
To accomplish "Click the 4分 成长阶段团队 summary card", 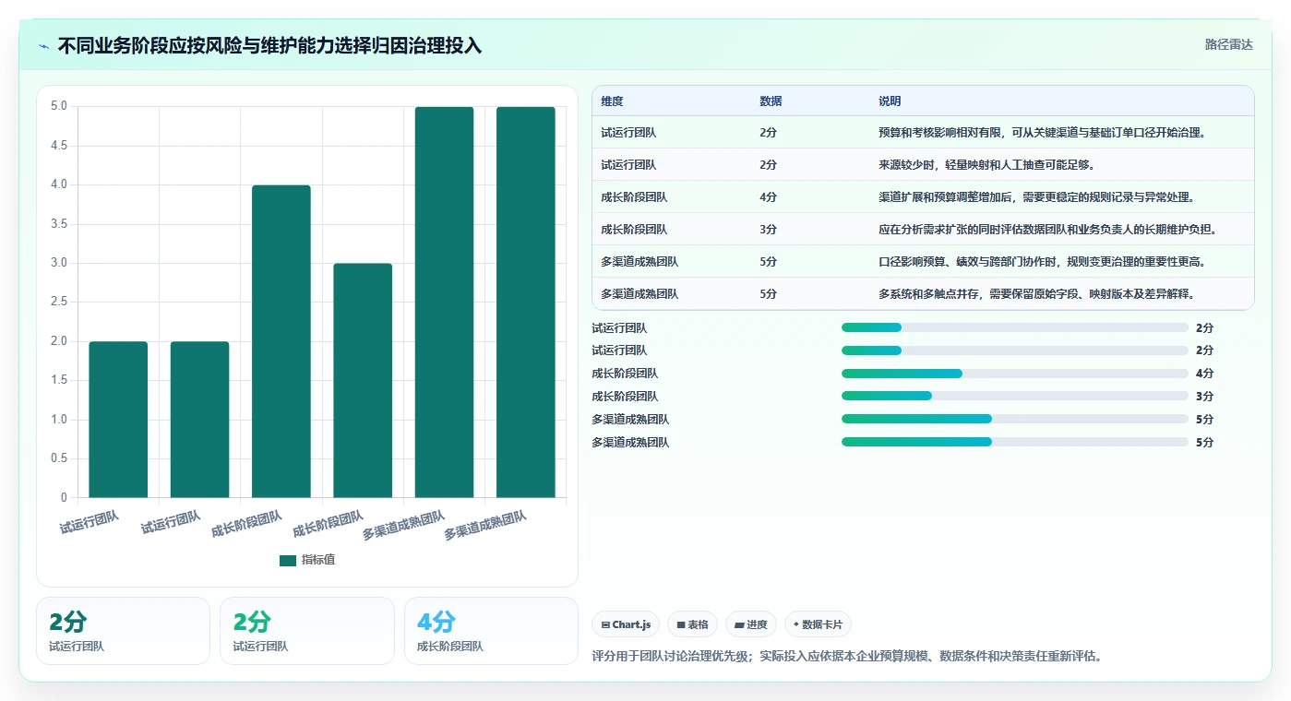I will pyautogui.click(x=491, y=631).
